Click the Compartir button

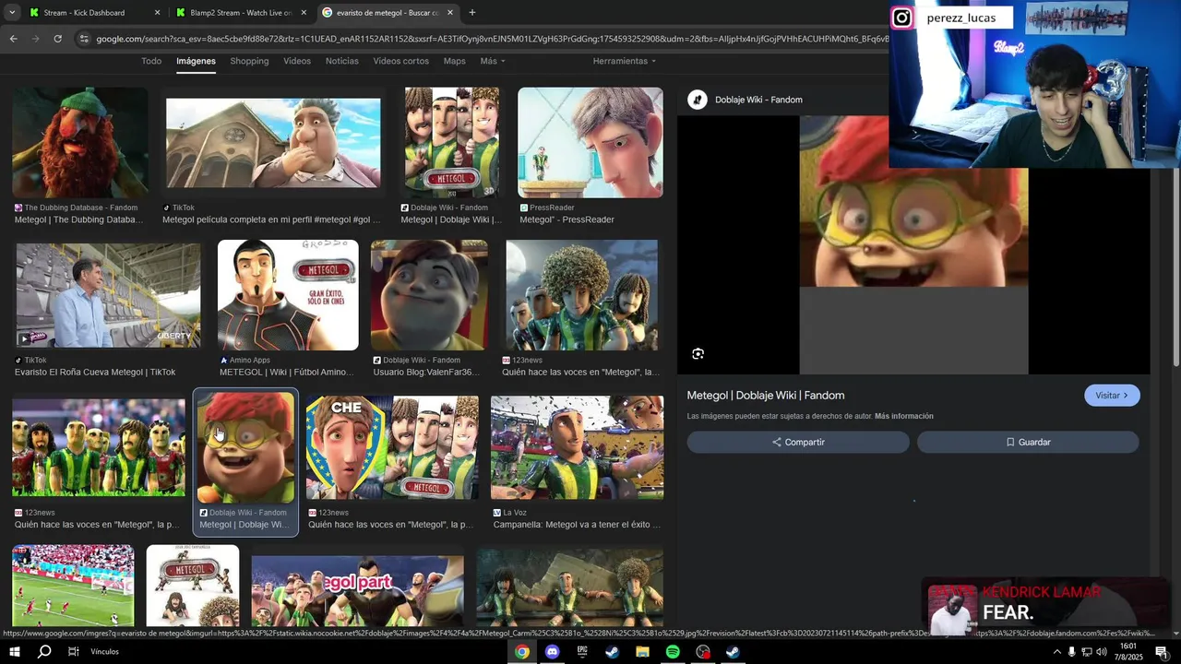(798, 442)
